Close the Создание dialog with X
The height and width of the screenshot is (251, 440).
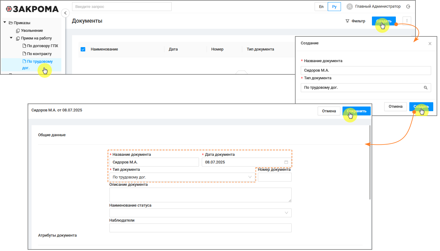point(430,43)
